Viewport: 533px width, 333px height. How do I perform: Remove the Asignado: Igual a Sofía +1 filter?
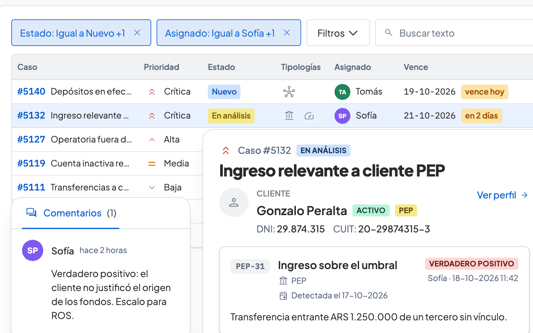pyautogui.click(x=287, y=33)
